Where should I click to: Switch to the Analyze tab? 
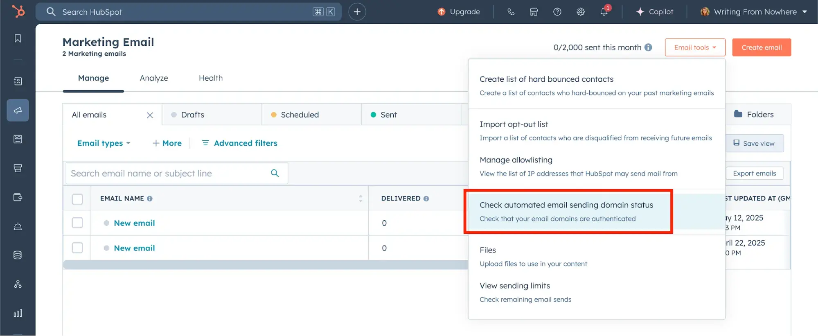pyautogui.click(x=154, y=78)
